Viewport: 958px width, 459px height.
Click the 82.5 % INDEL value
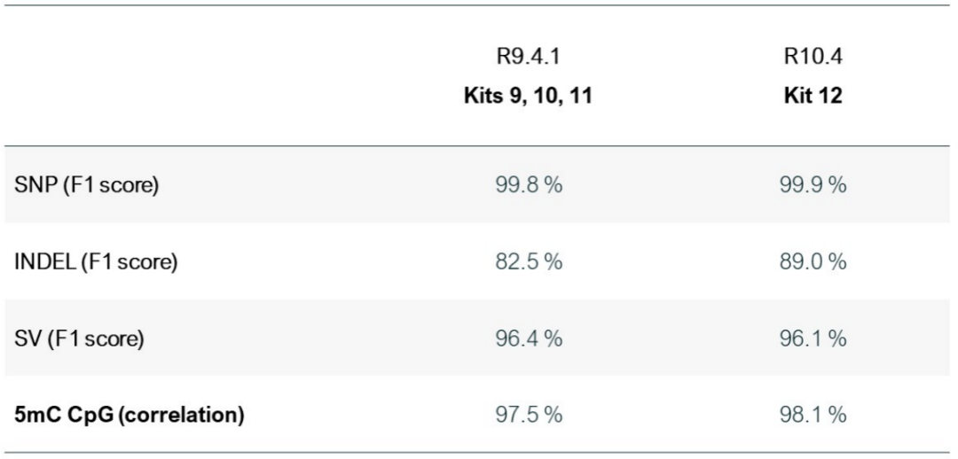point(529,262)
